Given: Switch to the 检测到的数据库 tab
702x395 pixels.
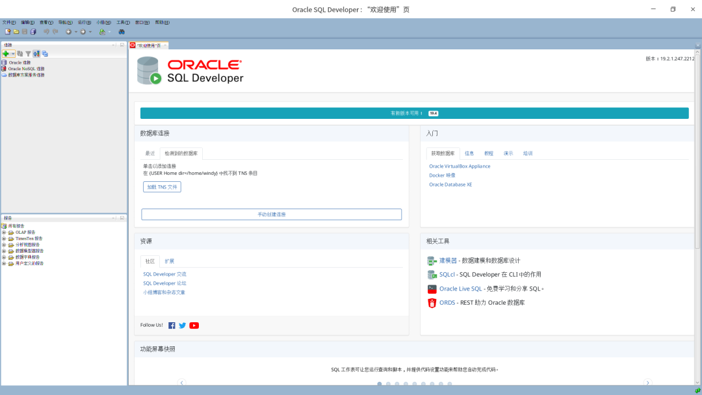Looking at the screenshot, I should 181,153.
